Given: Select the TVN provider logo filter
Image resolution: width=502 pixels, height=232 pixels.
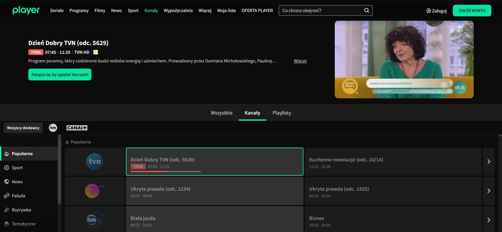Looking at the screenshot, I should (53, 128).
